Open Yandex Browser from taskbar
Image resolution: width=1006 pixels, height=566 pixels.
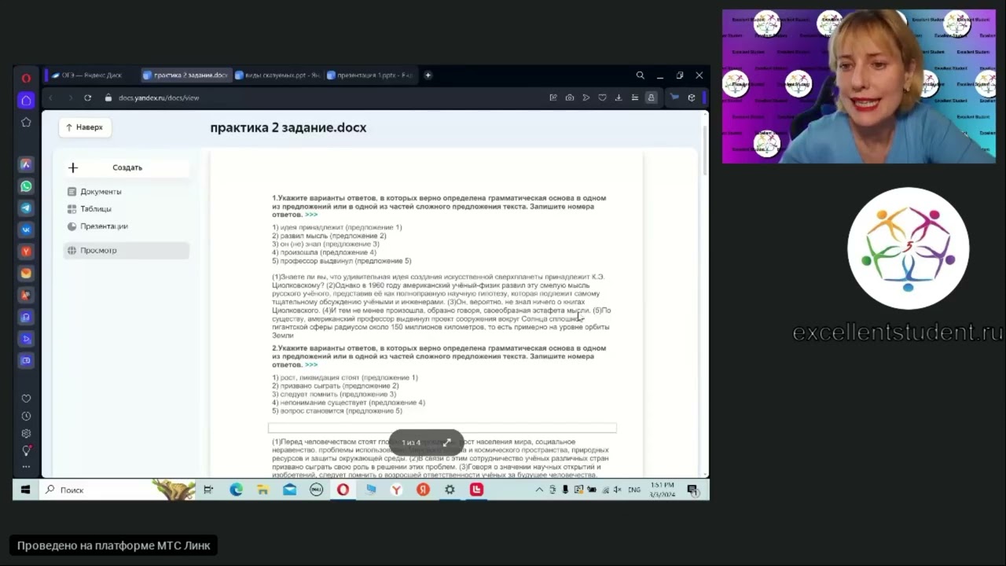[x=396, y=490]
